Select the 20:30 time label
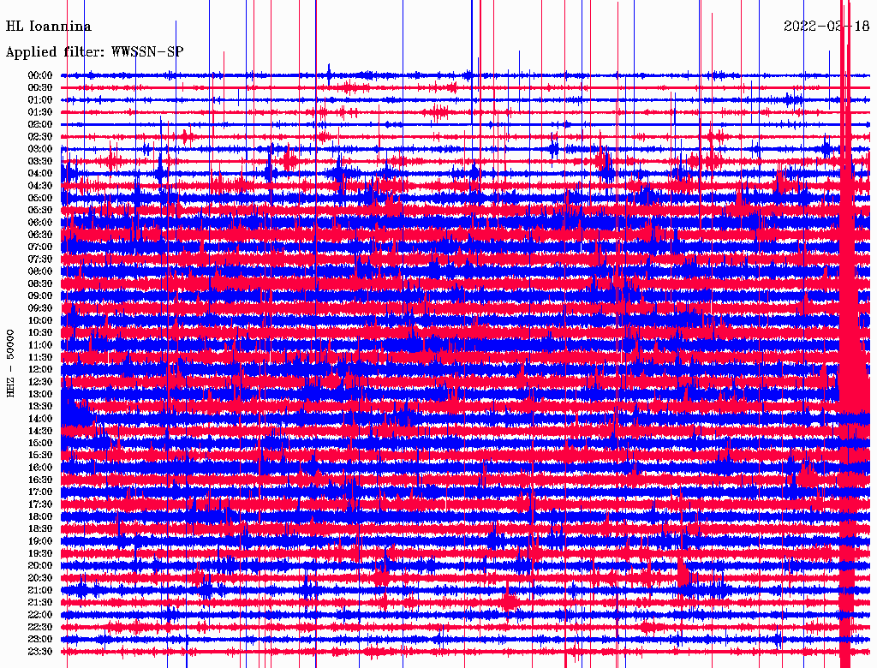Viewport: 877px width, 668px height. tap(40, 578)
